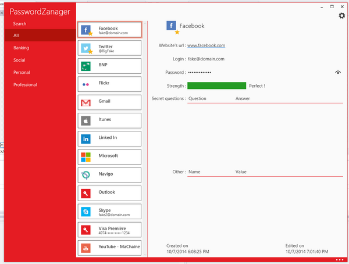This screenshot has height=264, width=349.
Task: Click the Gmail envelope icon
Action: pos(86,102)
